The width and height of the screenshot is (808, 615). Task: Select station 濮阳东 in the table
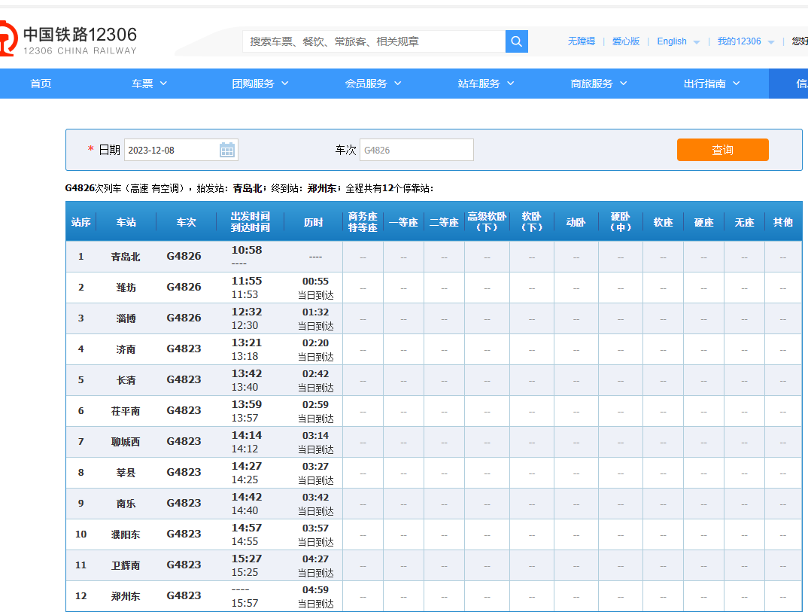126,534
